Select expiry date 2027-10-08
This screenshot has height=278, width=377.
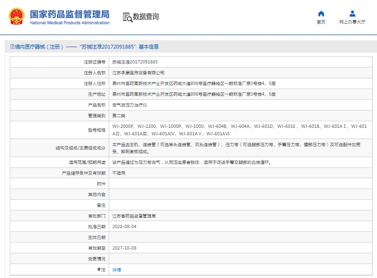pyautogui.click(x=124, y=248)
